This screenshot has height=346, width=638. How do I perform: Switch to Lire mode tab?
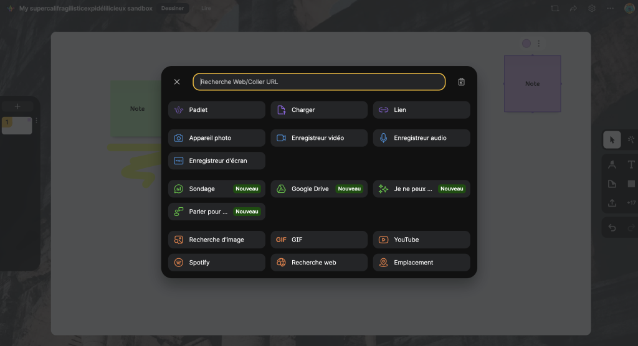(x=206, y=8)
